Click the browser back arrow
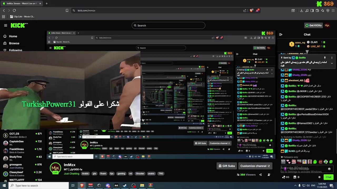Viewport: 337px width, 189px height. [x=4, y=10]
